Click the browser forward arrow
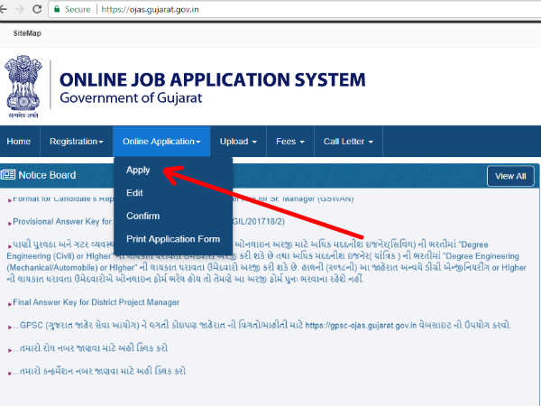The width and height of the screenshot is (541, 406). 20,9
